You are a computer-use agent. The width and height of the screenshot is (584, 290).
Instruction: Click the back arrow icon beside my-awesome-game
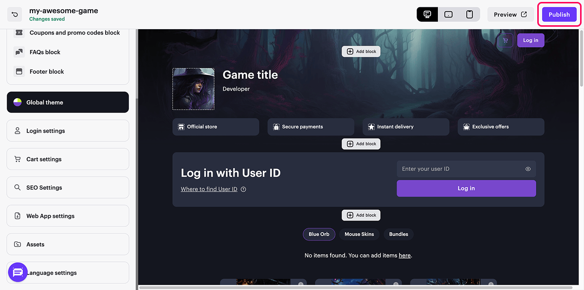coord(15,15)
